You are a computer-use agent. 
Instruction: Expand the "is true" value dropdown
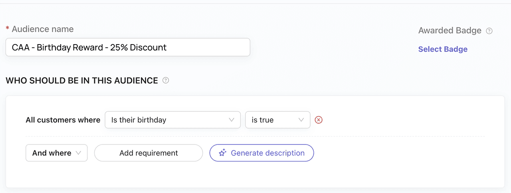point(277,120)
